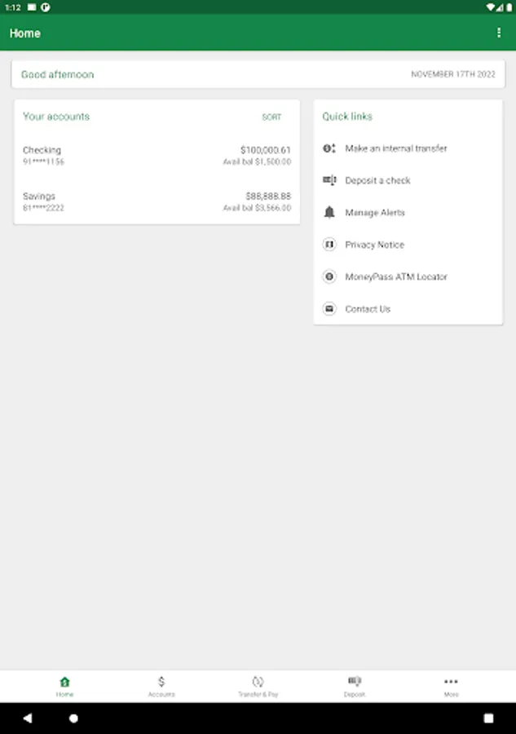Open the Savings account details

click(x=157, y=201)
